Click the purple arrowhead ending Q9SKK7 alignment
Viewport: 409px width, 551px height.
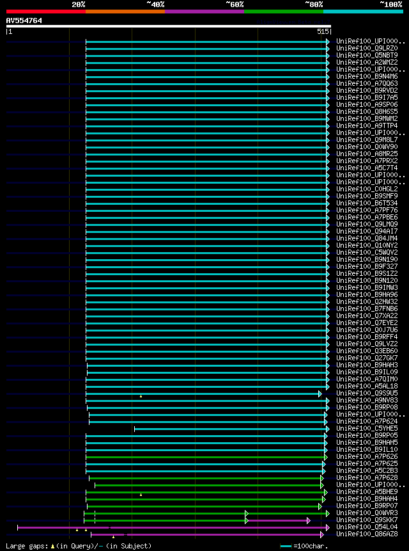click(308, 520)
